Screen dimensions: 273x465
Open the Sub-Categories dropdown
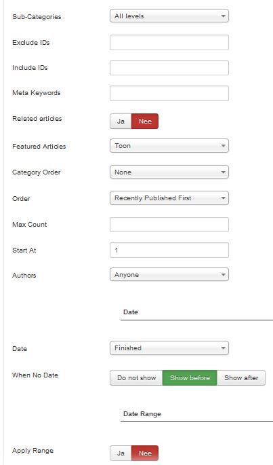coord(169,16)
